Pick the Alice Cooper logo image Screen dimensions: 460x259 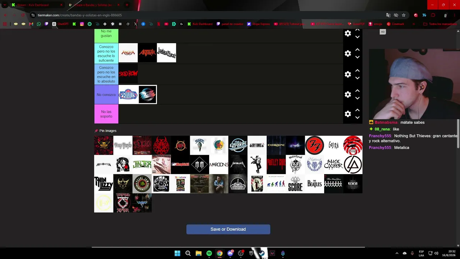coord(333,164)
